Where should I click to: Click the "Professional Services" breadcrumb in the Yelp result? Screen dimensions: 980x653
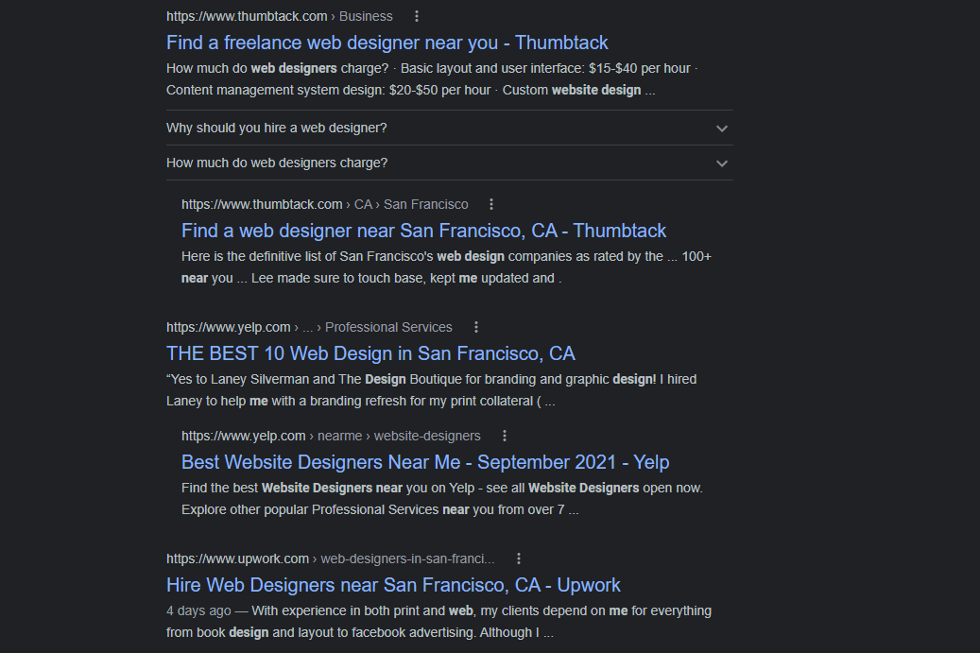point(388,327)
